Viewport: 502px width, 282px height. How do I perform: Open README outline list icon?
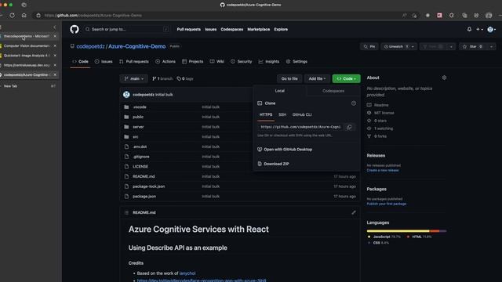coord(126,212)
